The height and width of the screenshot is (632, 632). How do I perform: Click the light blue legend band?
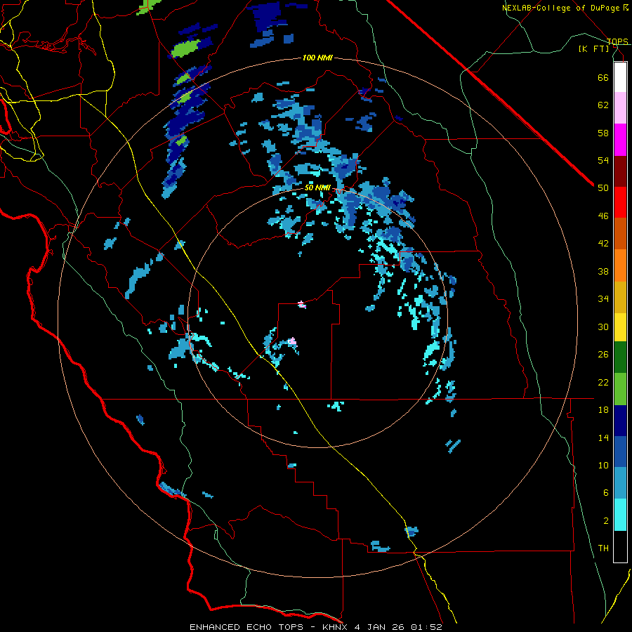(x=620, y=483)
